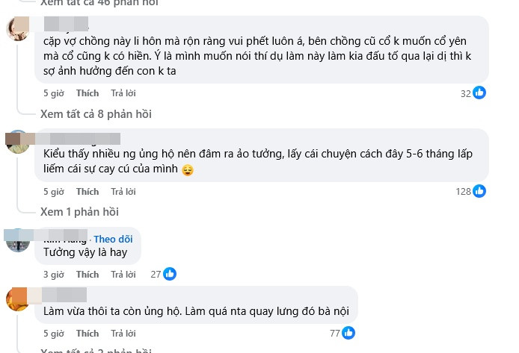Open the "3 giờ" comment timestamp
Screen dimensions: 519x353
pyautogui.click(x=53, y=275)
